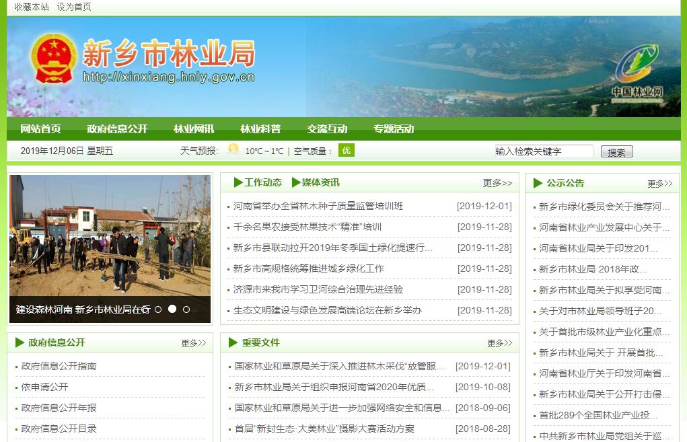
Task: Click the green 优 air quality badge
Action: point(346,150)
